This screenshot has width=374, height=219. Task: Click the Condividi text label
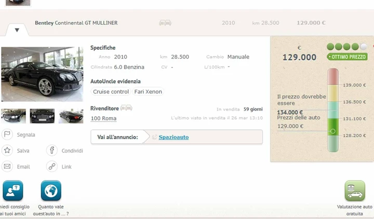tap(72, 150)
